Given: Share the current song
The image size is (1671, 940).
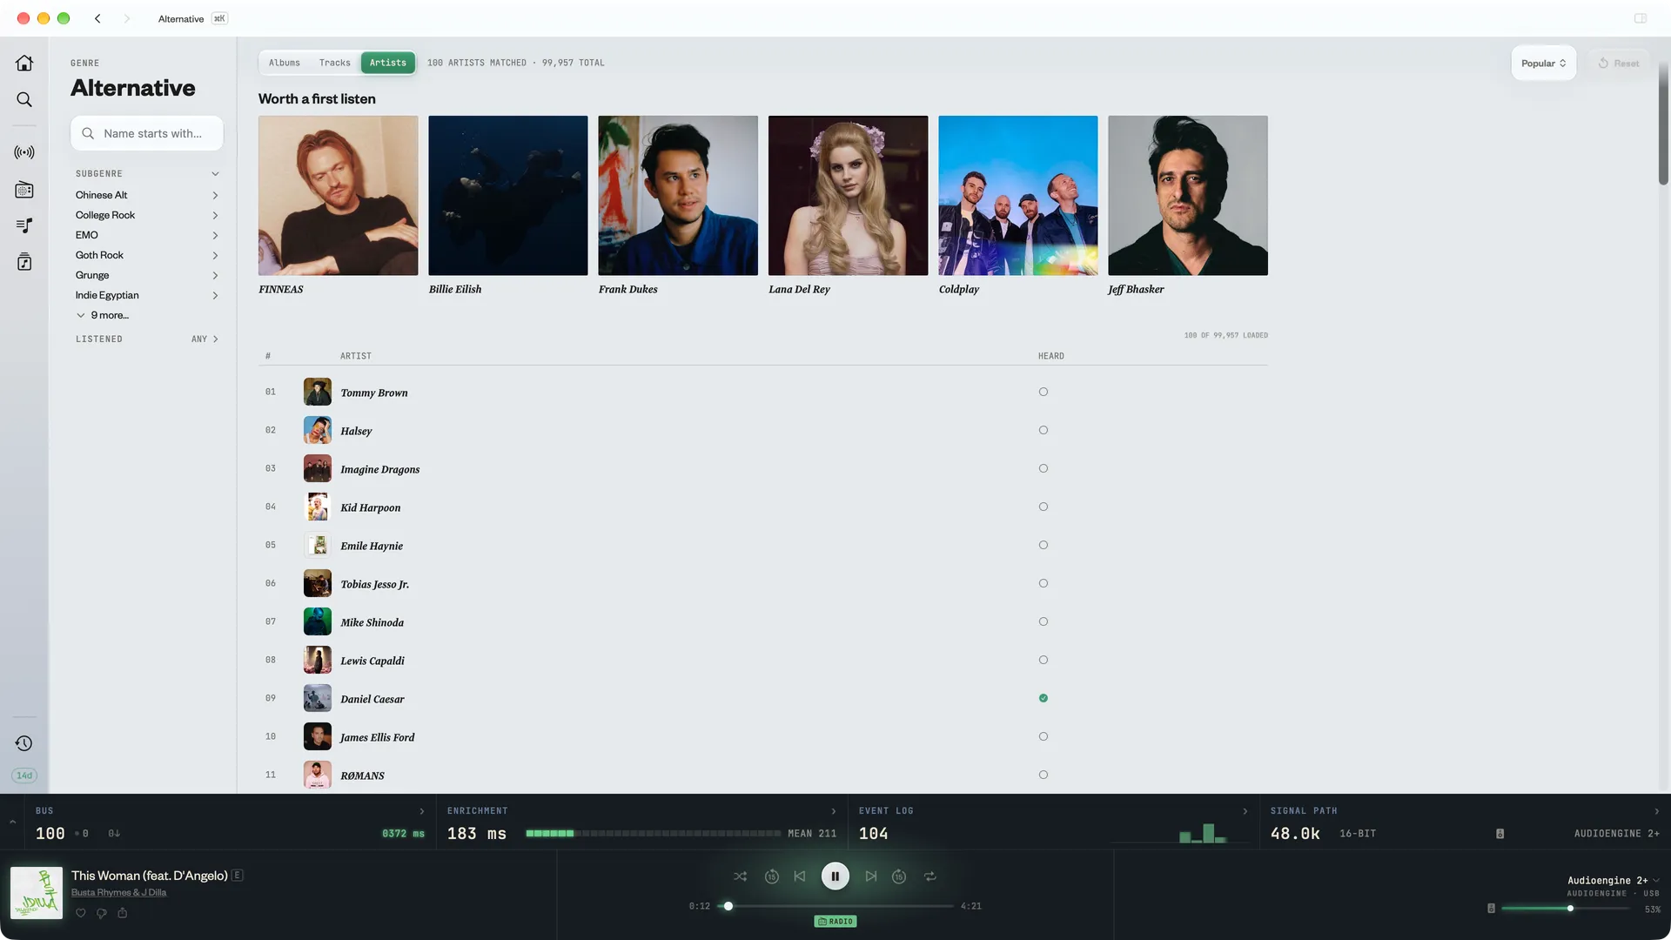Looking at the screenshot, I should pyautogui.click(x=123, y=913).
